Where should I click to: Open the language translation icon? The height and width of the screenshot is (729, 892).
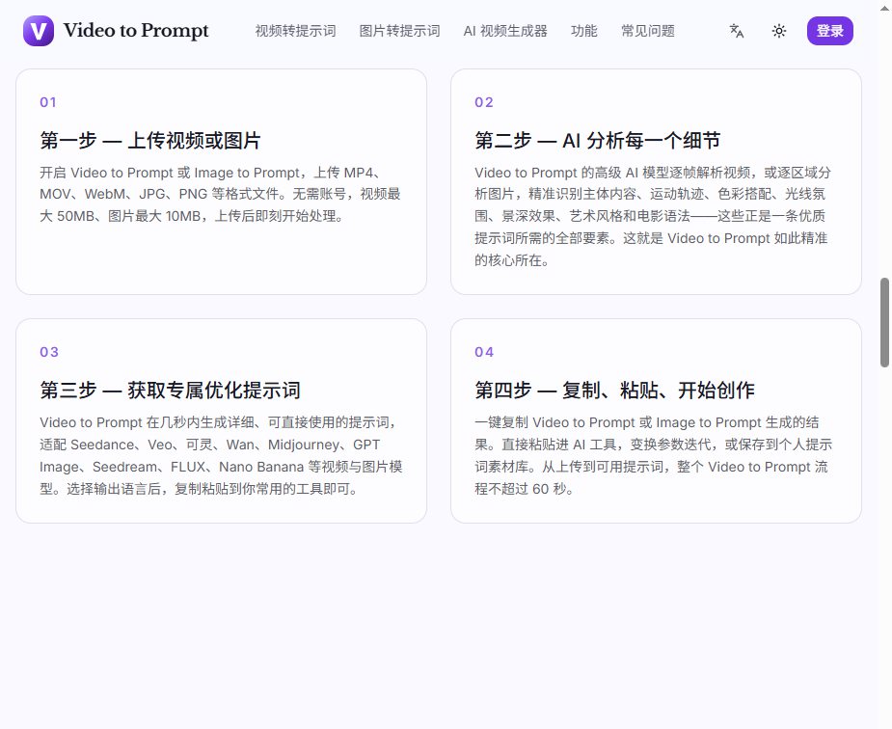pos(737,31)
